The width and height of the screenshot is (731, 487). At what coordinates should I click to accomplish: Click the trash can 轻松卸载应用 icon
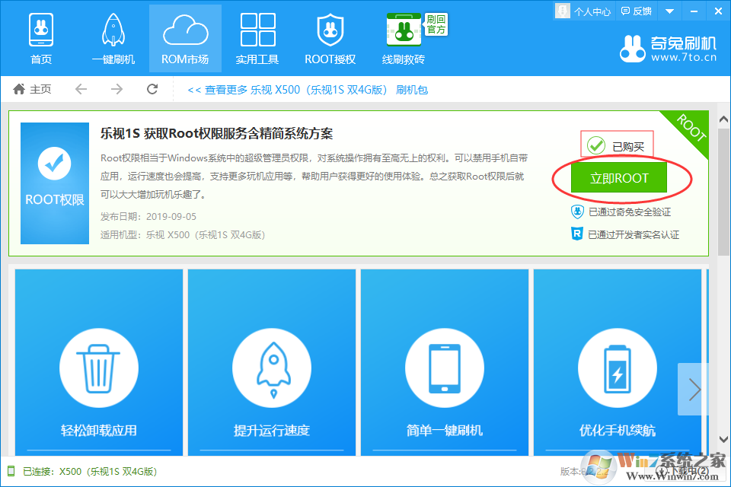[99, 368]
